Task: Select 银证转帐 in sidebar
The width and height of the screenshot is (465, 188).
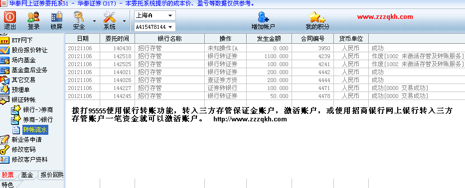Action: pos(23,100)
